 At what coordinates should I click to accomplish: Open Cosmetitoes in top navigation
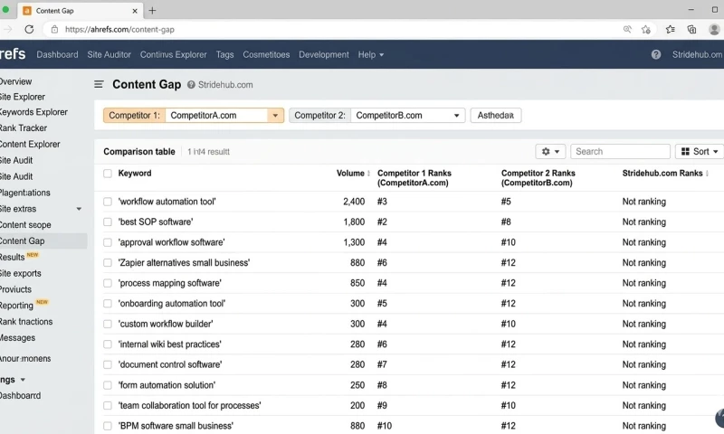(266, 54)
